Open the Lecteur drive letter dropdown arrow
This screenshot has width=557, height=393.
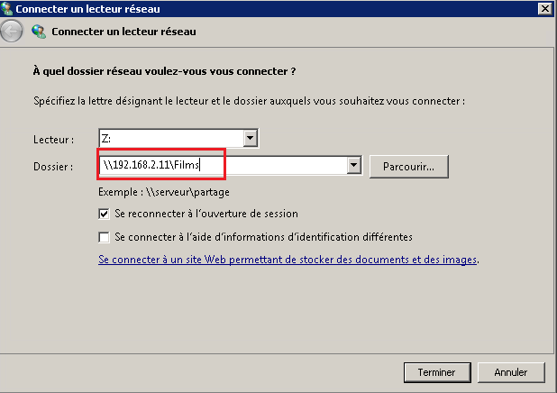250,138
